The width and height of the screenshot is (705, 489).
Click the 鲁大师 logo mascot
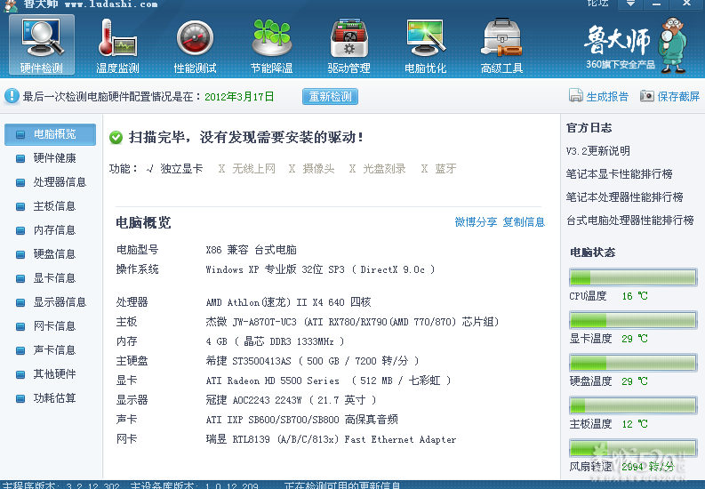(x=673, y=45)
